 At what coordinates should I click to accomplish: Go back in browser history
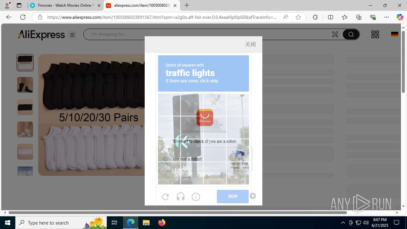pos(9,17)
